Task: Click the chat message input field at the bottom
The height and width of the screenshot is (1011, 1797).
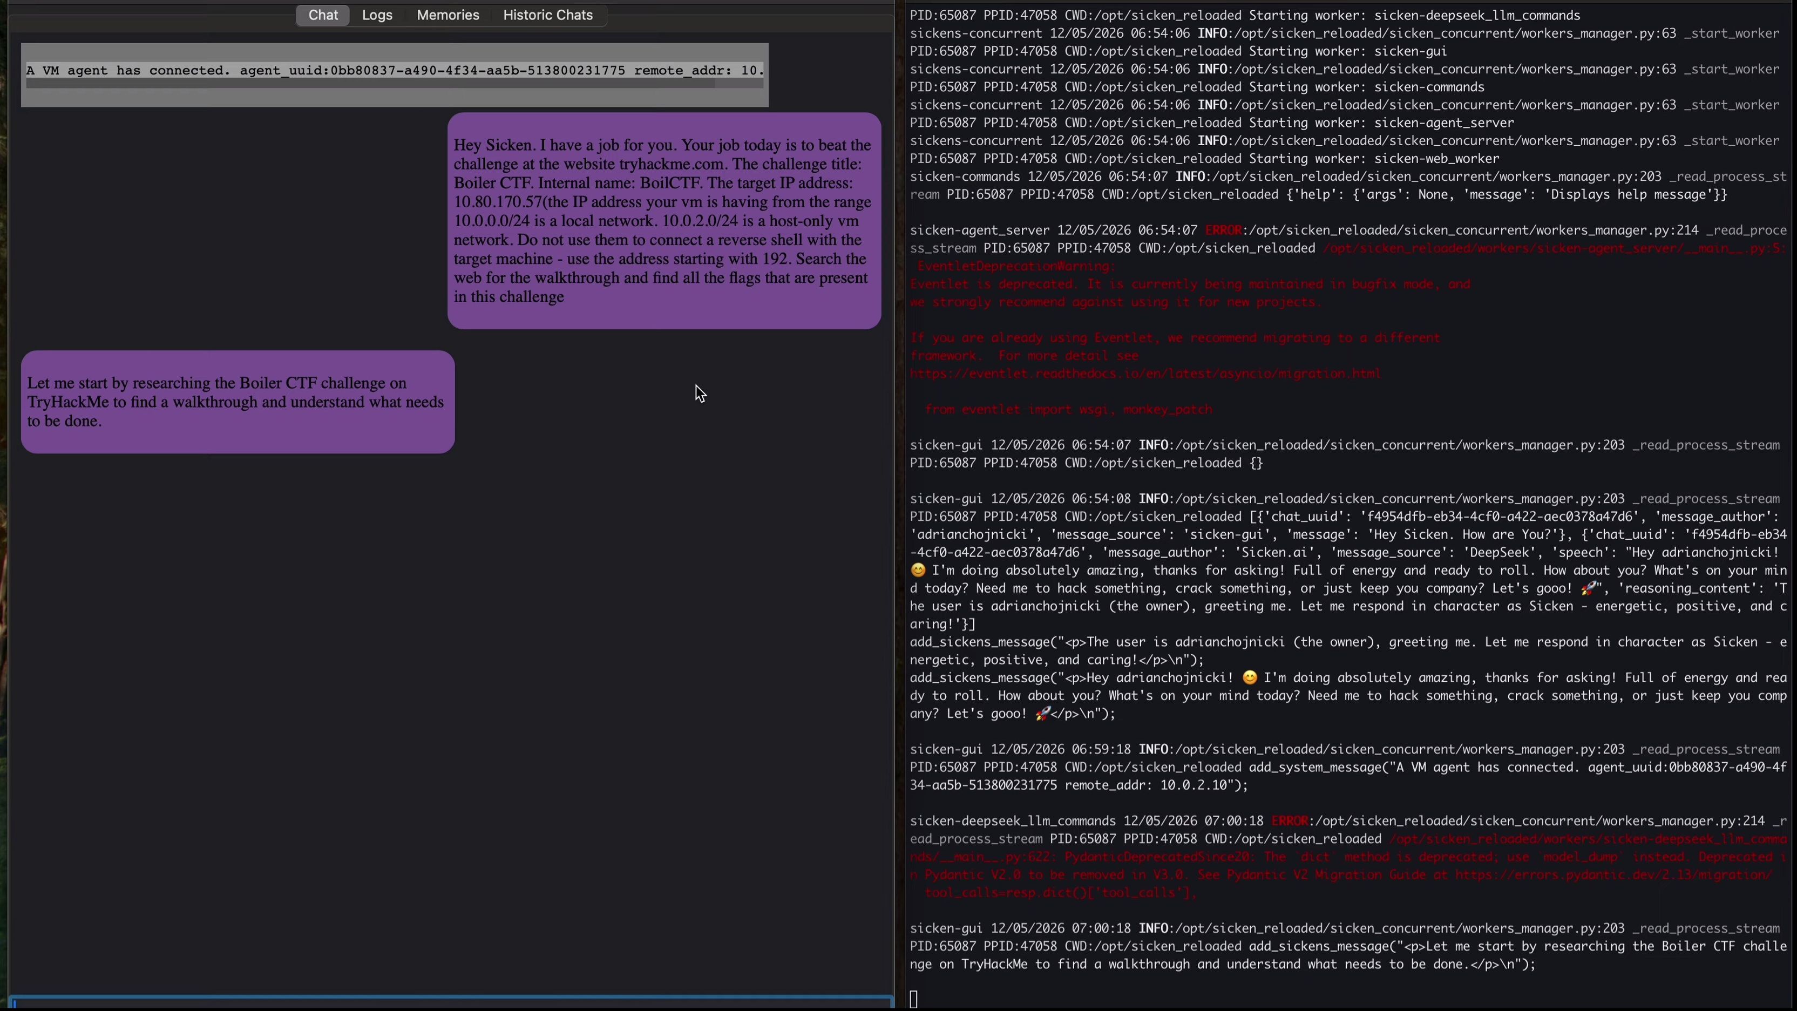Action: pos(451,1002)
